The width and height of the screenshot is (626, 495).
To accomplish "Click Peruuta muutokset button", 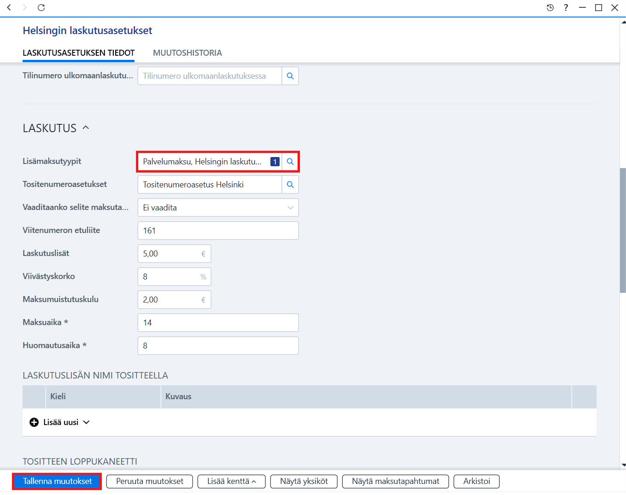I will point(150,481).
